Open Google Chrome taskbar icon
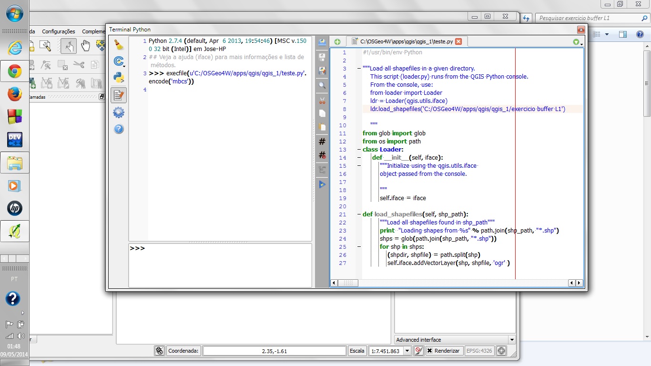The width and height of the screenshot is (651, 366). point(14,71)
